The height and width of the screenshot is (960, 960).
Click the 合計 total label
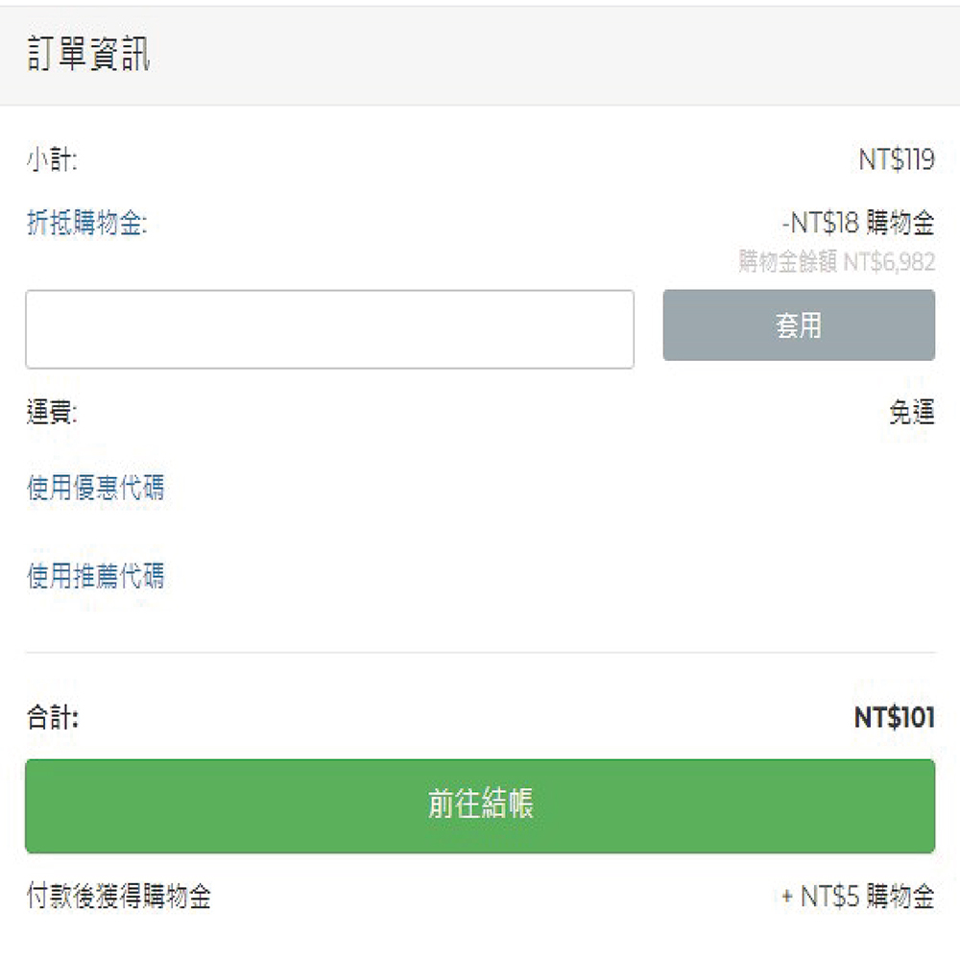click(x=52, y=718)
